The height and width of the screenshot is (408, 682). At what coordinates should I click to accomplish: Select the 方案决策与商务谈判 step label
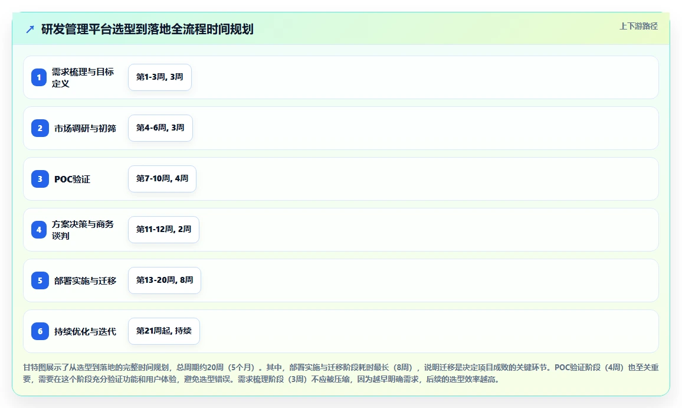click(x=83, y=230)
